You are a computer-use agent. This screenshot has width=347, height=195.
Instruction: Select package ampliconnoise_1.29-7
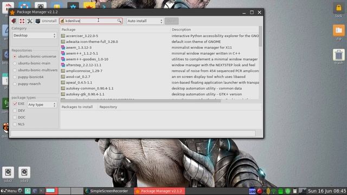point(159,71)
